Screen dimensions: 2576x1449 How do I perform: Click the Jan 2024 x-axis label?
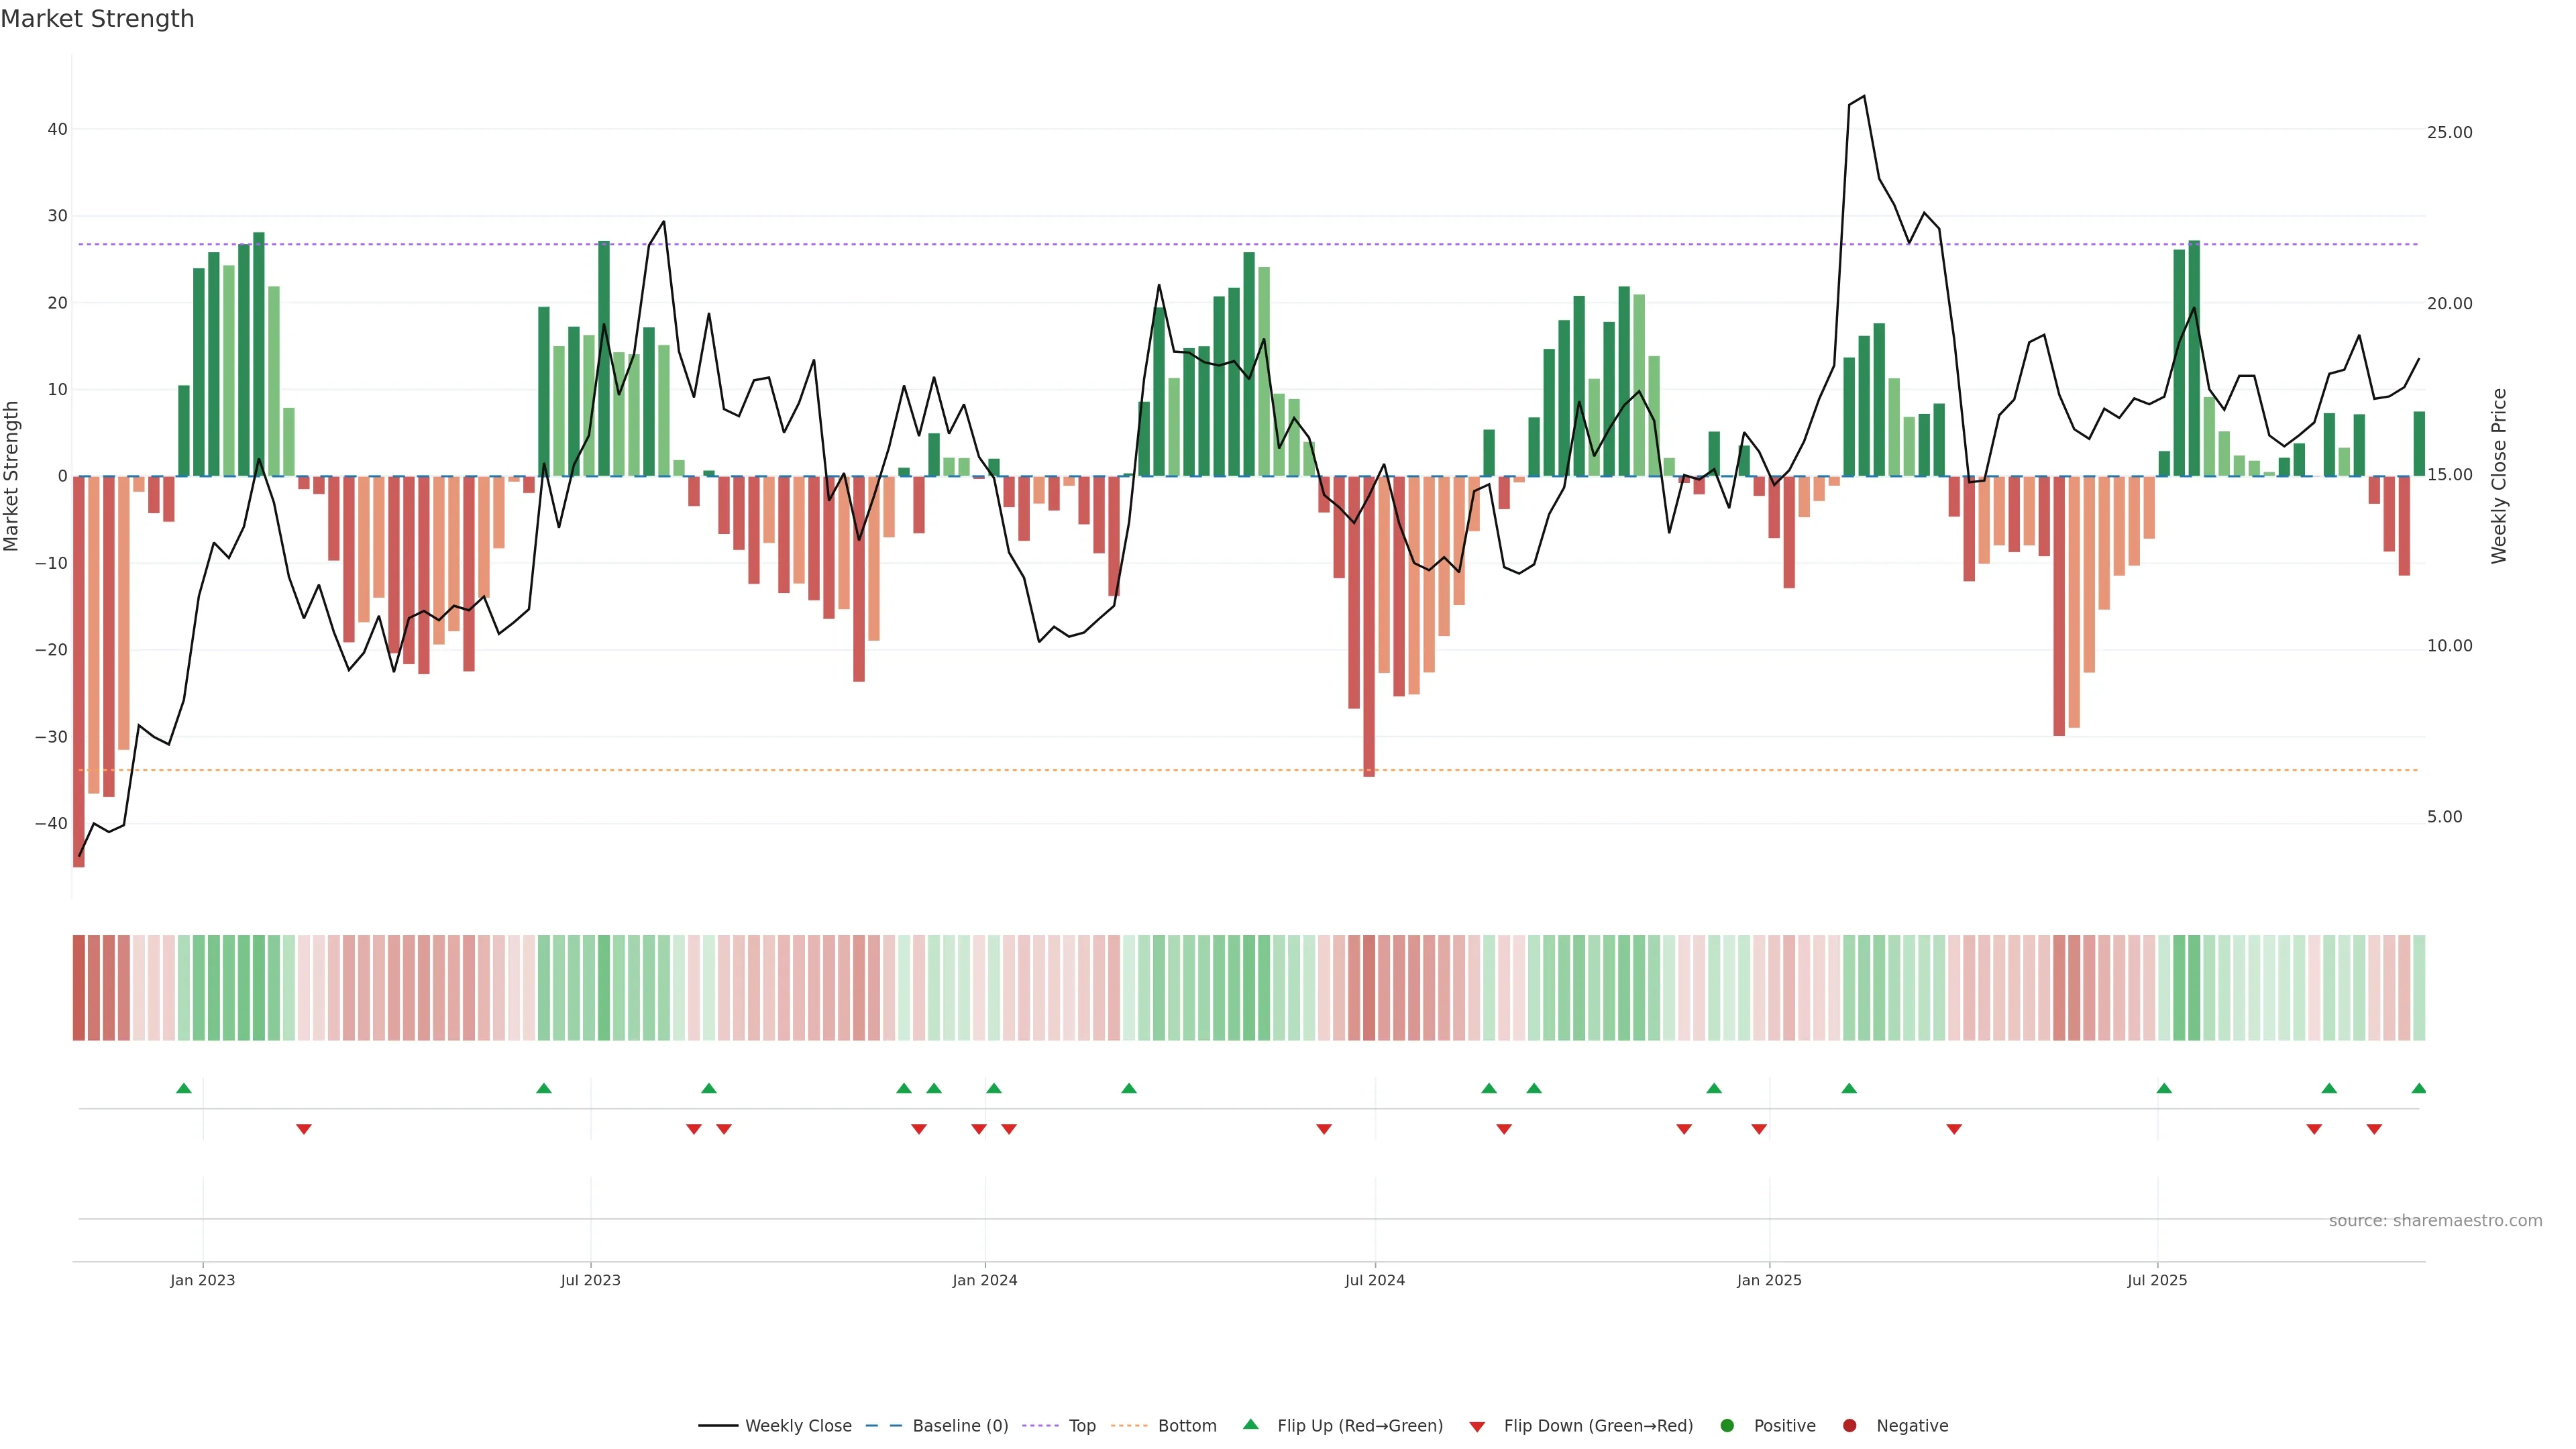985,1280
